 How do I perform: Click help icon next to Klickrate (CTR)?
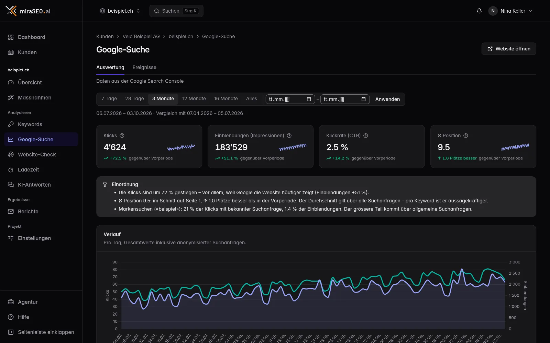point(366,135)
